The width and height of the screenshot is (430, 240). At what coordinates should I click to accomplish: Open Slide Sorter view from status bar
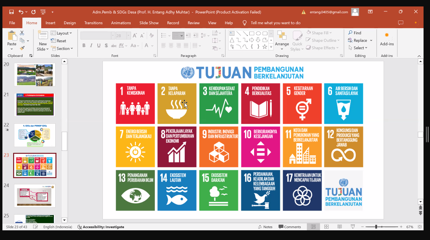coord(326,227)
